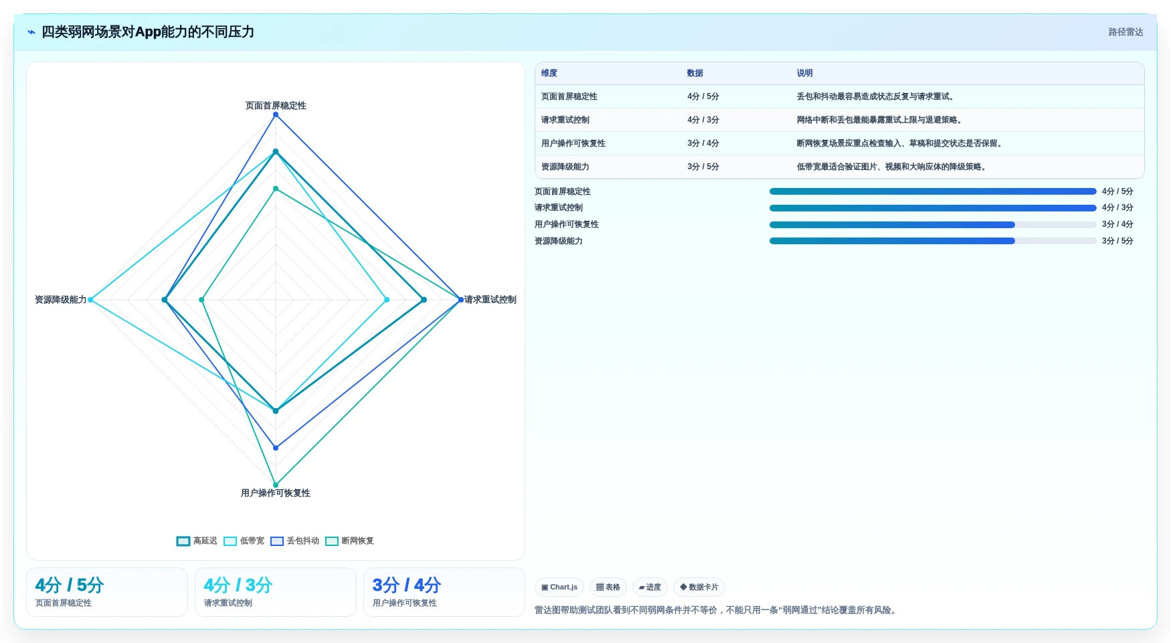This screenshot has width=1171, height=643.
Task: Click the radar axis label 页面首屏稳定性
Action: 276,106
